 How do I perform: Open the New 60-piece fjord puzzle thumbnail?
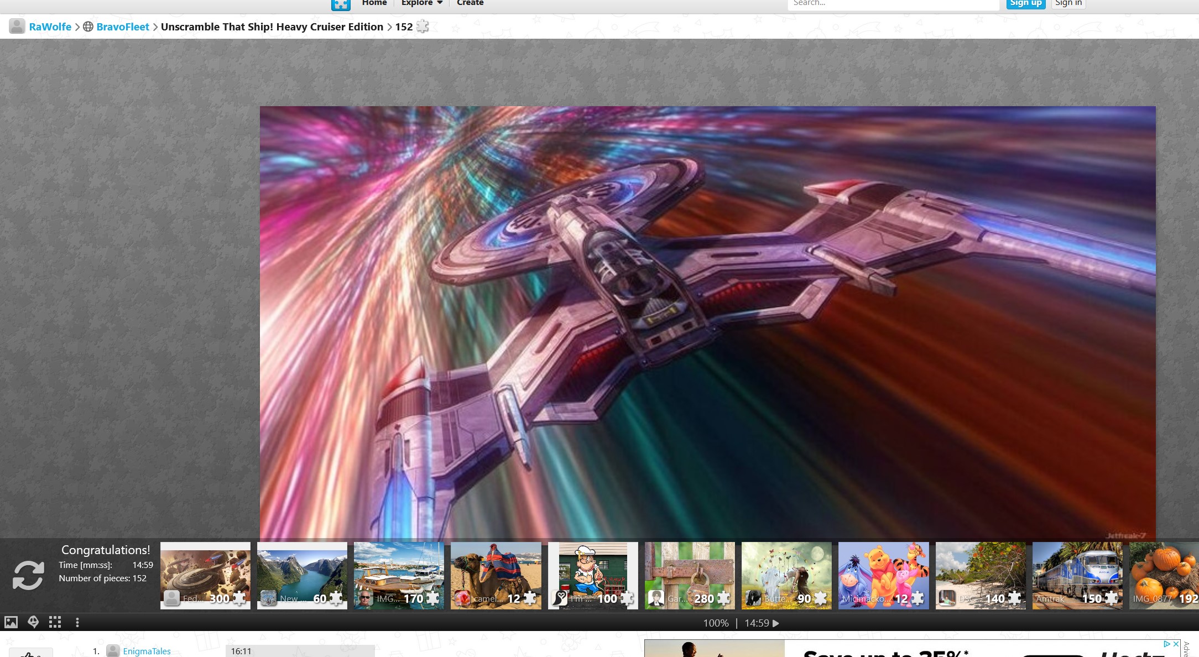tap(302, 576)
